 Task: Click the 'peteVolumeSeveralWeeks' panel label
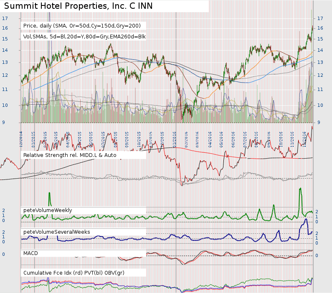point(56,232)
